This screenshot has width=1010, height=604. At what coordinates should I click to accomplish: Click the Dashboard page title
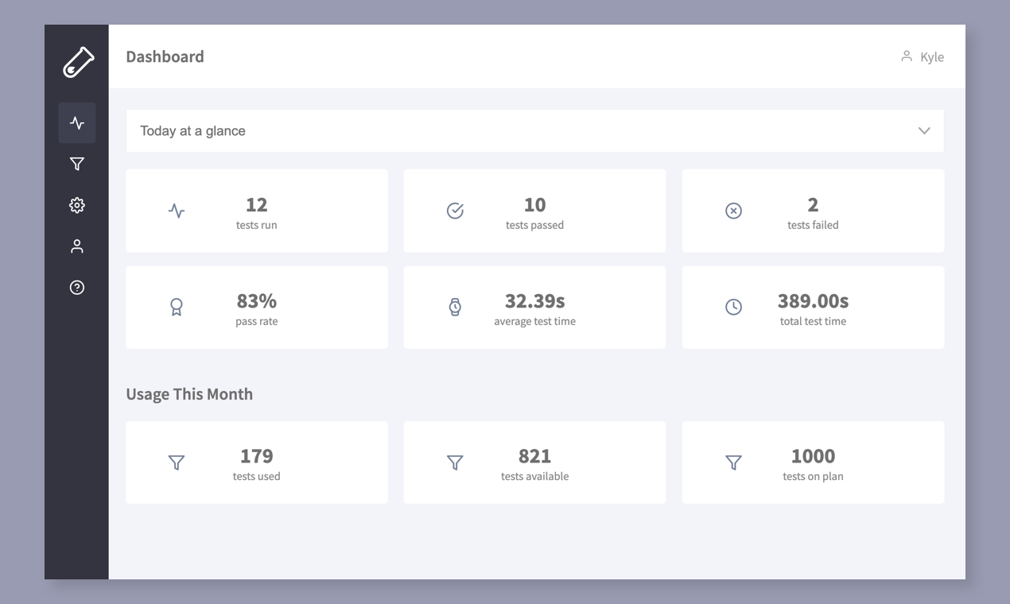click(165, 56)
